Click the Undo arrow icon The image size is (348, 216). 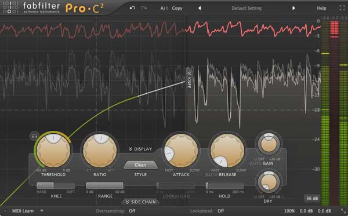pos(132,8)
